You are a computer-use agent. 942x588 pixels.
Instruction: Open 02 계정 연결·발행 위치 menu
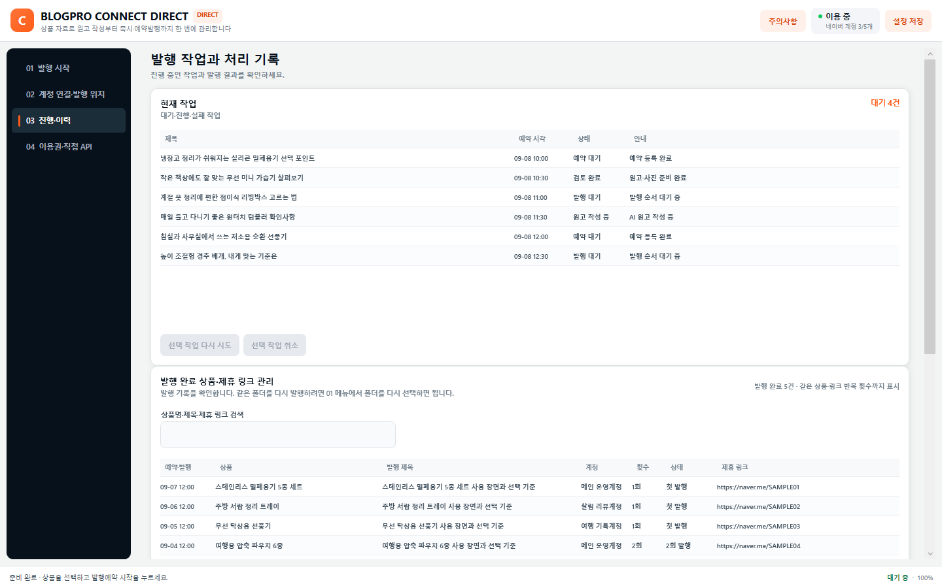coord(69,94)
